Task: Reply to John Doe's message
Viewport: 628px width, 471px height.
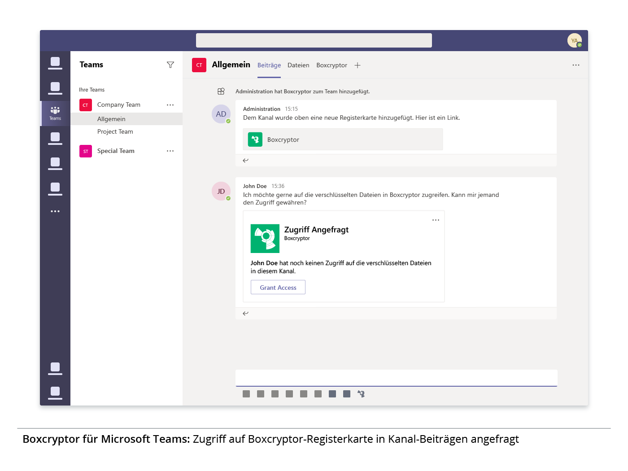Action: (x=245, y=313)
